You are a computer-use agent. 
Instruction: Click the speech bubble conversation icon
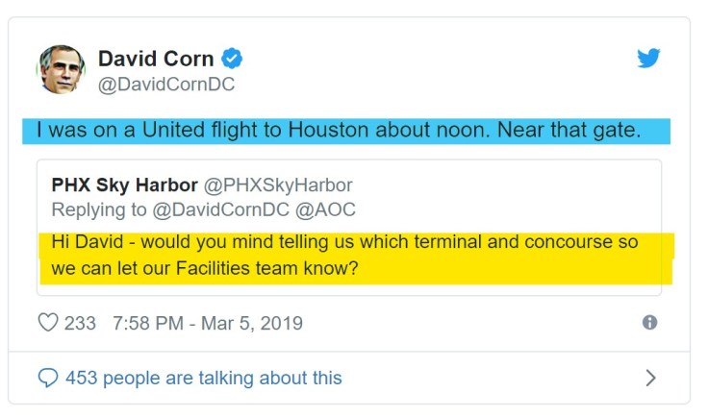[47, 378]
